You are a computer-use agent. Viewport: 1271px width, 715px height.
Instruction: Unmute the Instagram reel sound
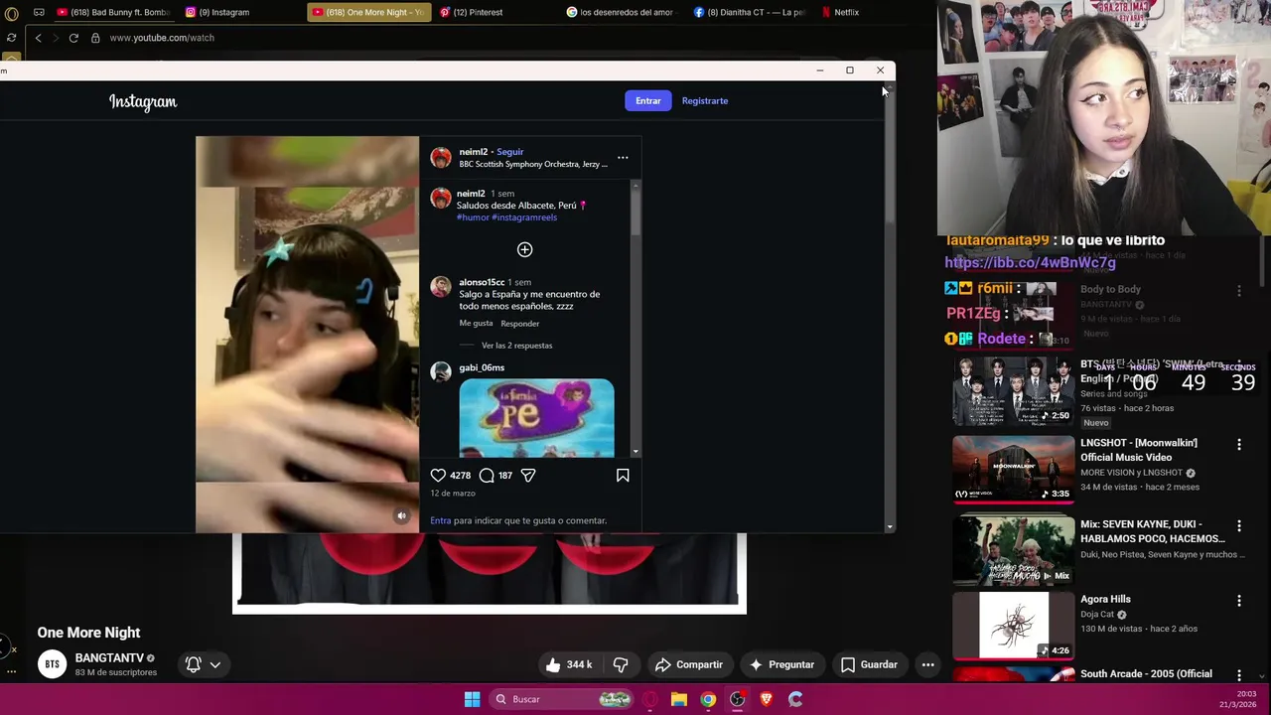click(x=401, y=515)
